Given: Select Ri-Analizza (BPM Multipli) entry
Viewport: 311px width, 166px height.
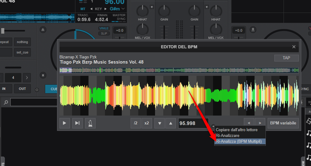Looking at the screenshot, I should [240, 142].
